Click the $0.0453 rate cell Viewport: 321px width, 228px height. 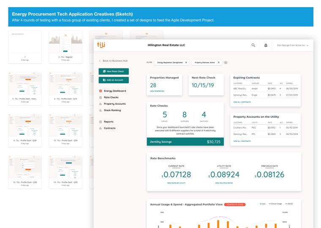pos(272,89)
